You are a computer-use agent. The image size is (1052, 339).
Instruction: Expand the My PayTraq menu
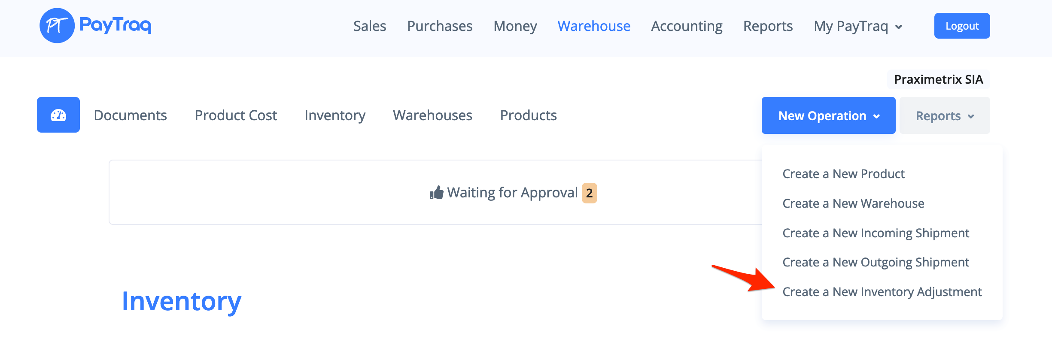857,26
